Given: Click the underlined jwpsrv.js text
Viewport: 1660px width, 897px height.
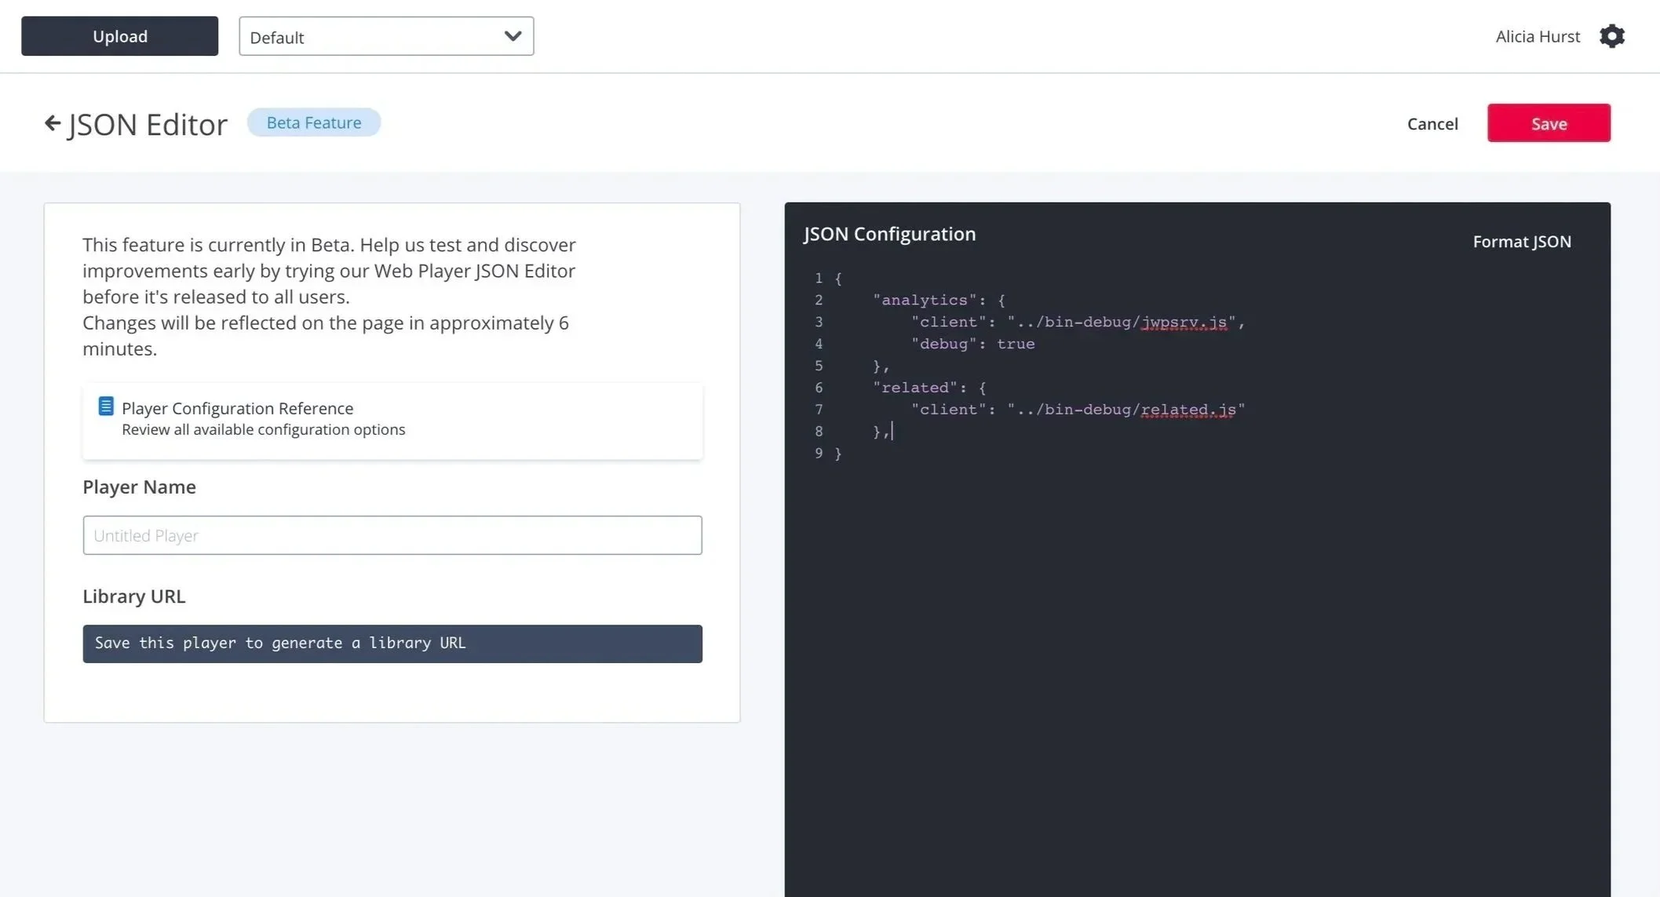Looking at the screenshot, I should point(1184,322).
